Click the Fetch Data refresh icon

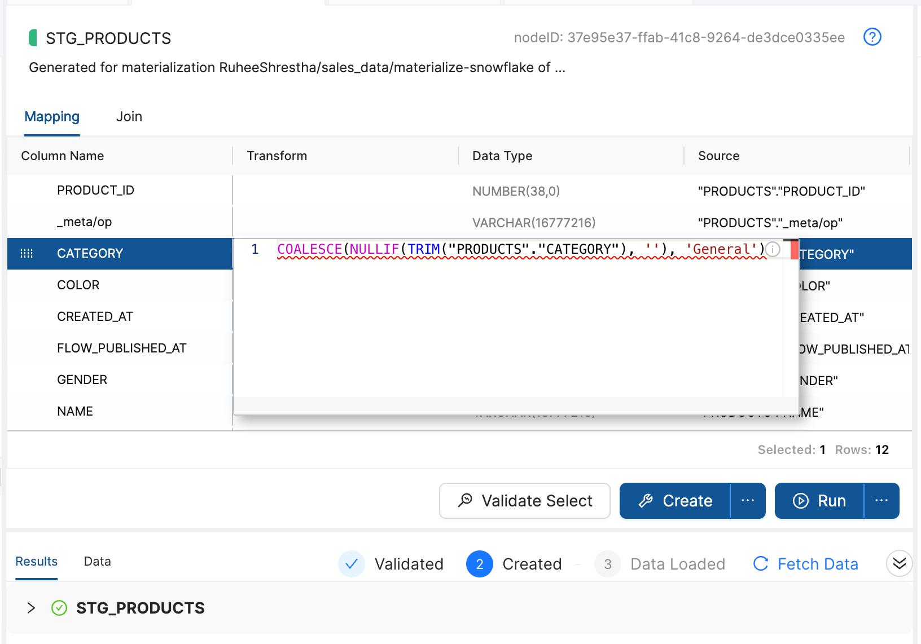tap(761, 563)
